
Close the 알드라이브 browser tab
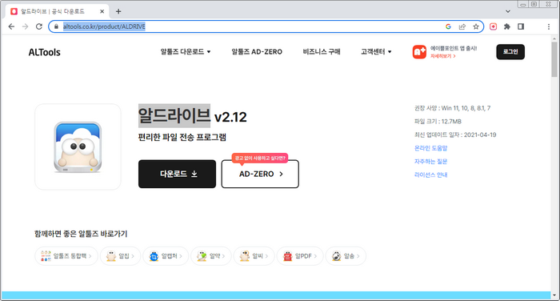click(x=102, y=11)
